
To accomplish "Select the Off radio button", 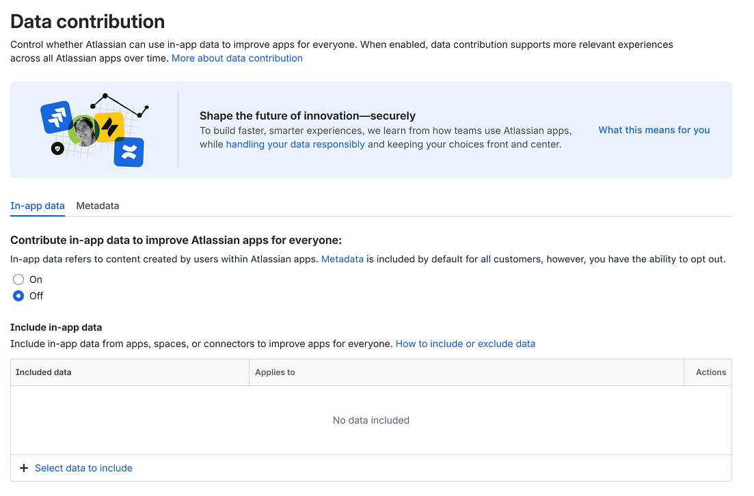I will tap(18, 295).
